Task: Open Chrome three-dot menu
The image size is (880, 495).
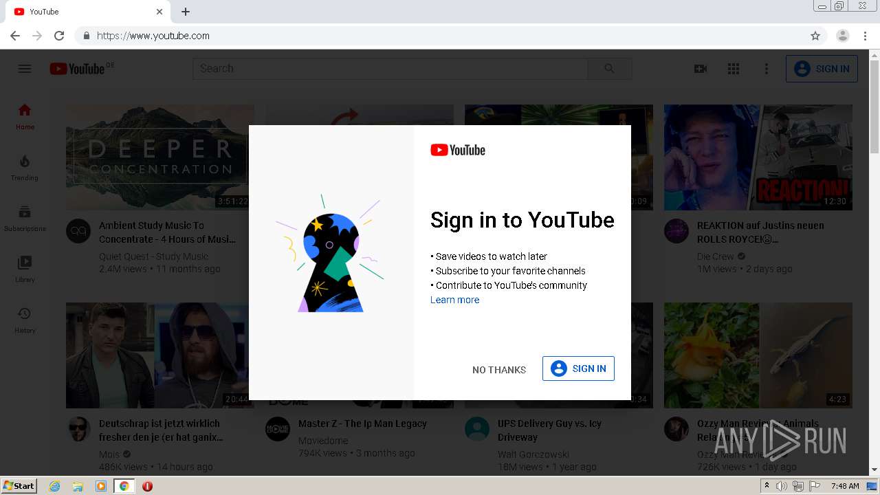Action: click(x=865, y=36)
